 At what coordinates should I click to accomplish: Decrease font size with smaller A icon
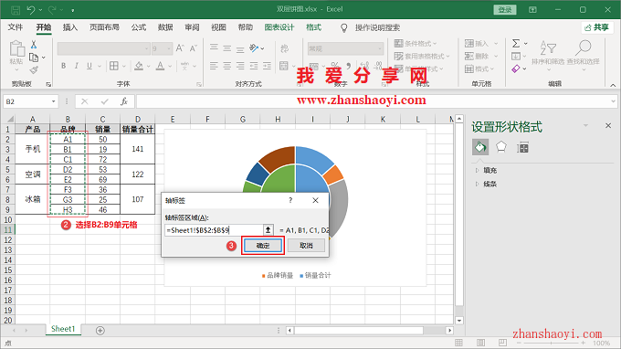click(194, 48)
